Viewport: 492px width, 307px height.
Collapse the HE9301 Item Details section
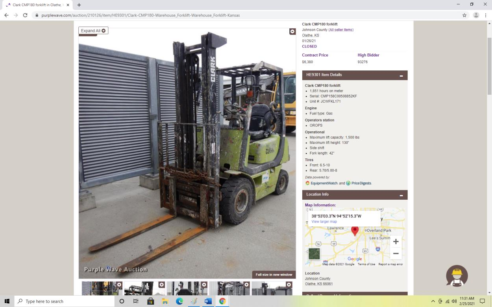point(401,75)
